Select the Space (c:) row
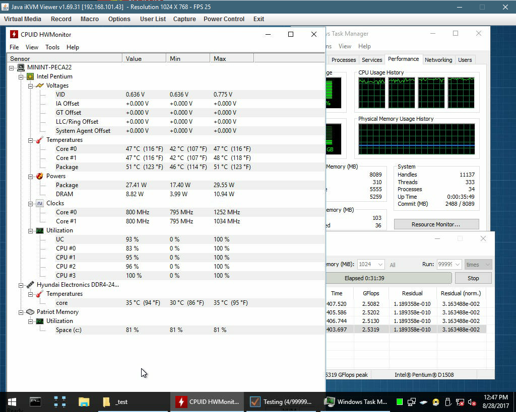 point(189,330)
